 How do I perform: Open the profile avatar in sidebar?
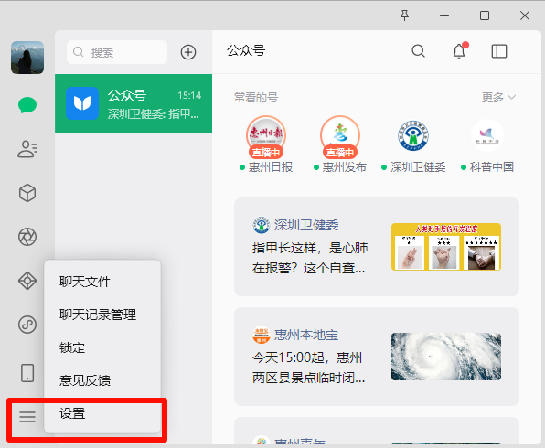[27, 58]
